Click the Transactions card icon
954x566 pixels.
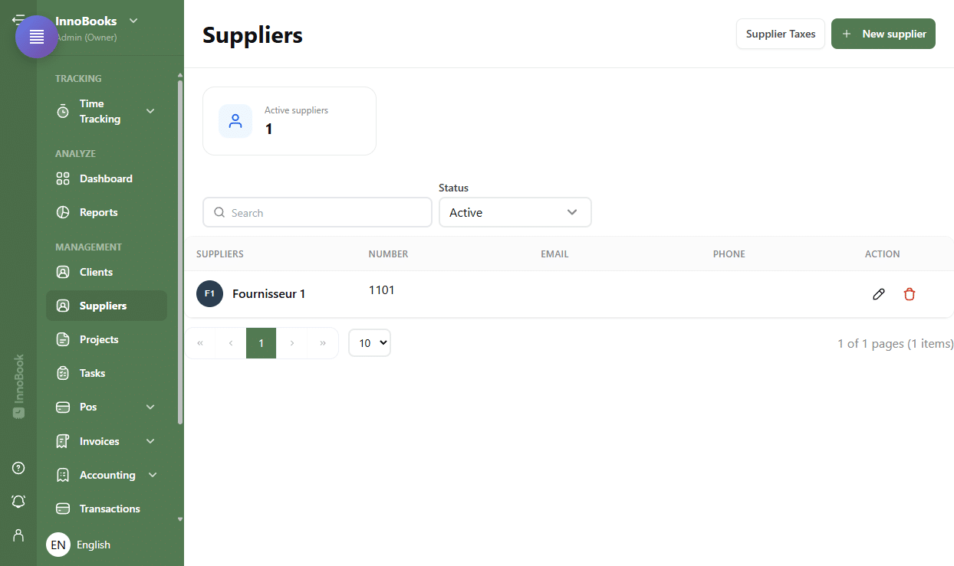pos(63,509)
